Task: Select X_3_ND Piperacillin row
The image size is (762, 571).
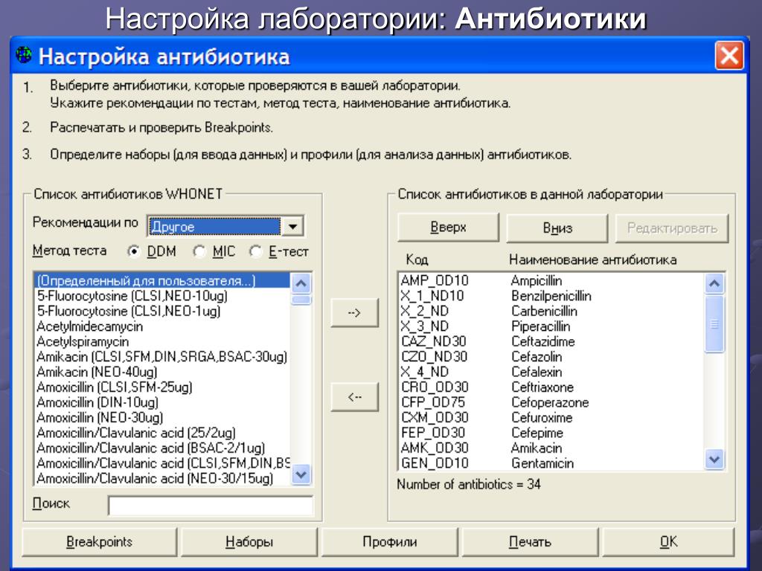Action: tap(551, 326)
